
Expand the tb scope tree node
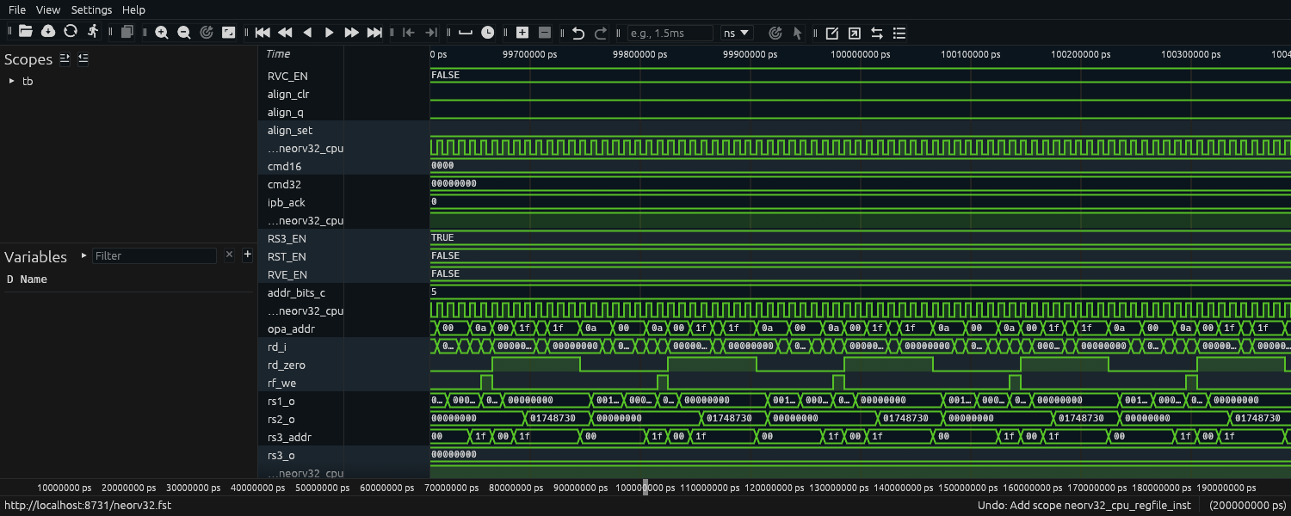[12, 81]
